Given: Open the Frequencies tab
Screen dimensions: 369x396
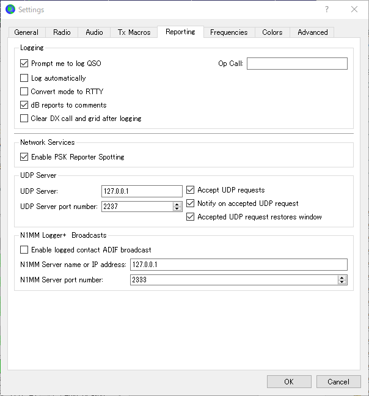Looking at the screenshot, I should coord(229,32).
